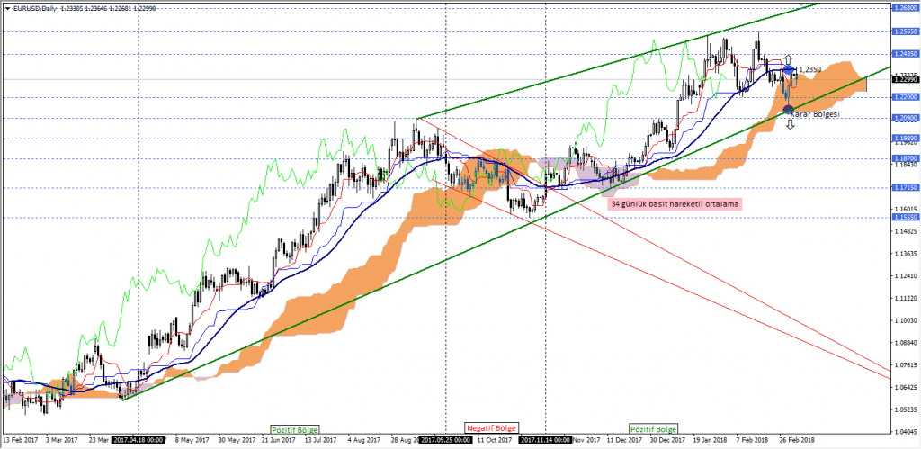Viewport: 921px width, 449px height.
Task: Click the blue ellipse beside 1,2350
Action: [790, 70]
